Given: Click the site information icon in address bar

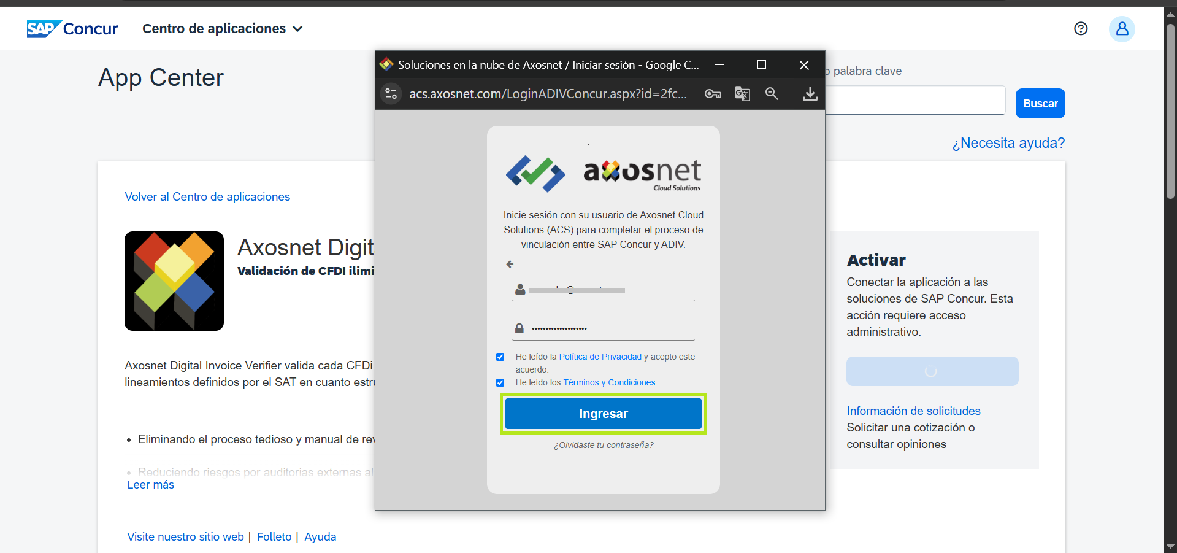Looking at the screenshot, I should coord(391,94).
